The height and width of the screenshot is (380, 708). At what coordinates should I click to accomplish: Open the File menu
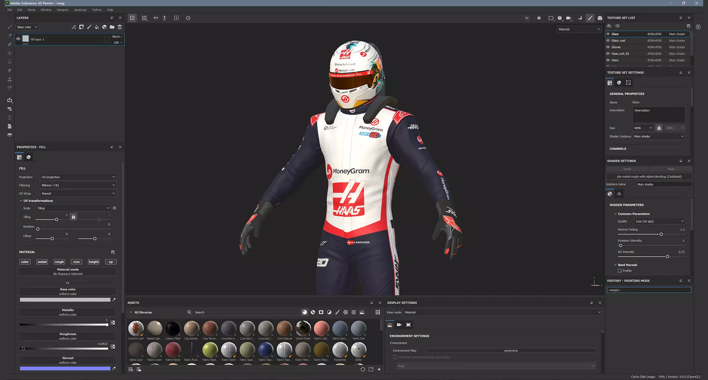pos(10,10)
